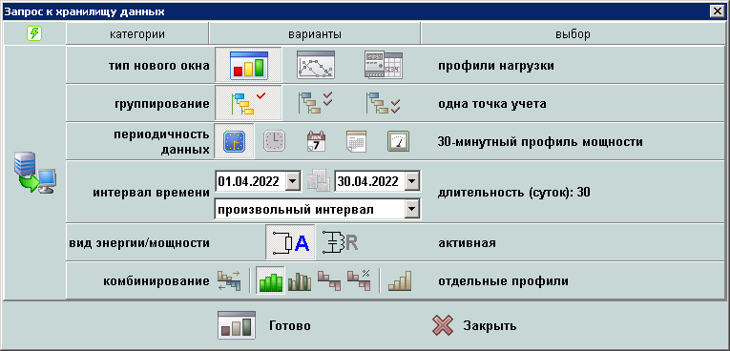The image size is (730, 351).
Task: Choose the monthly calendar periodicity icon
Action: pos(357,141)
